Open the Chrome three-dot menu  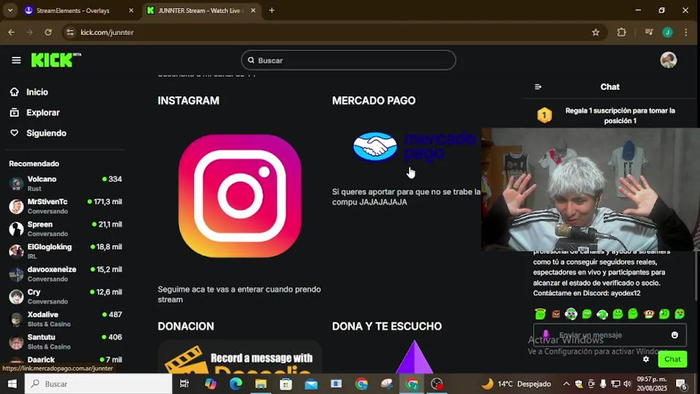pos(686,32)
